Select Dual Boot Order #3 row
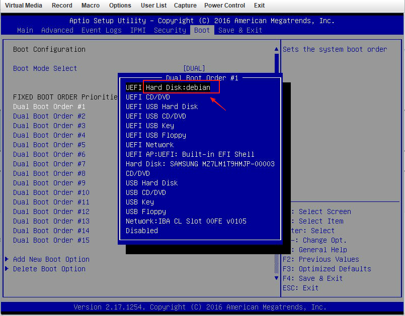The image size is (405, 316). point(49,126)
